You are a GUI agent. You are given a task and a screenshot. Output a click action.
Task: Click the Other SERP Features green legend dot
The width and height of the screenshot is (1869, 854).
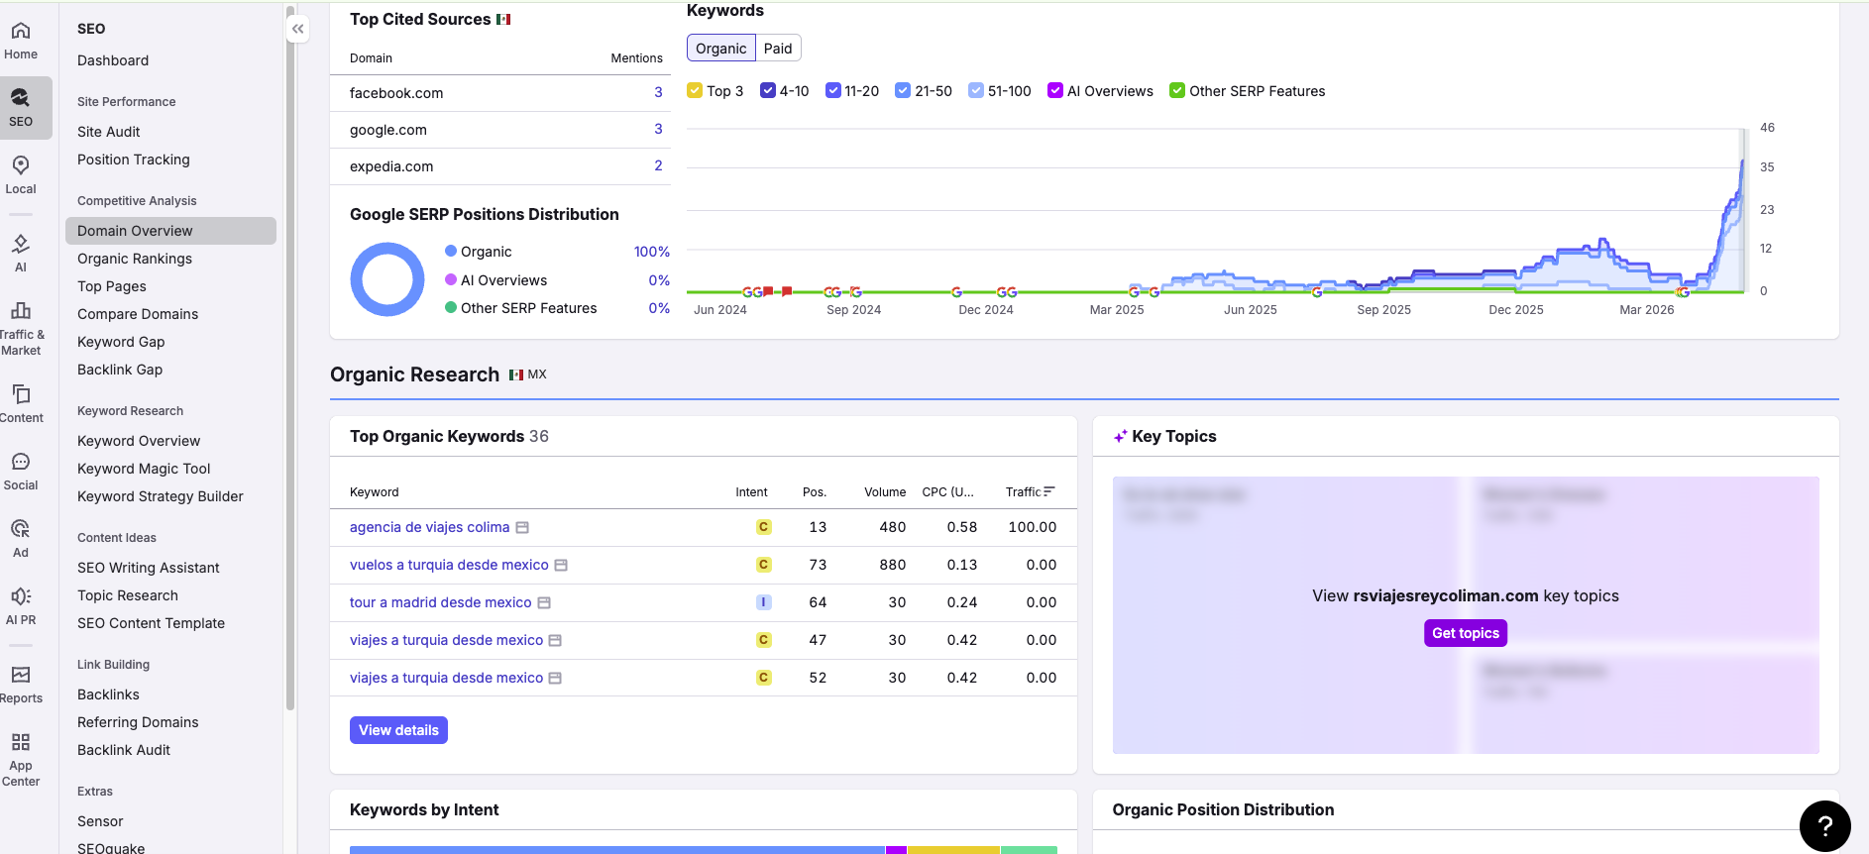pos(451,307)
